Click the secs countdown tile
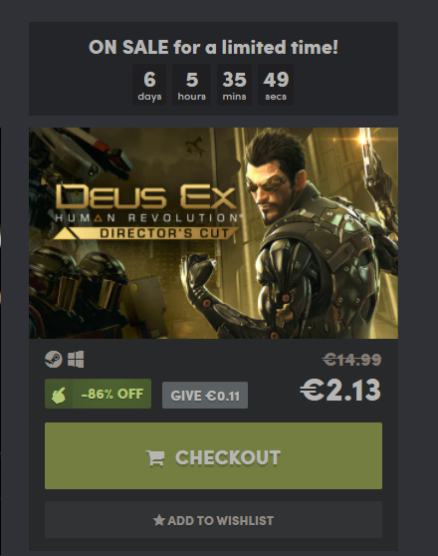Screen dimensions: 438x556 coord(276,85)
